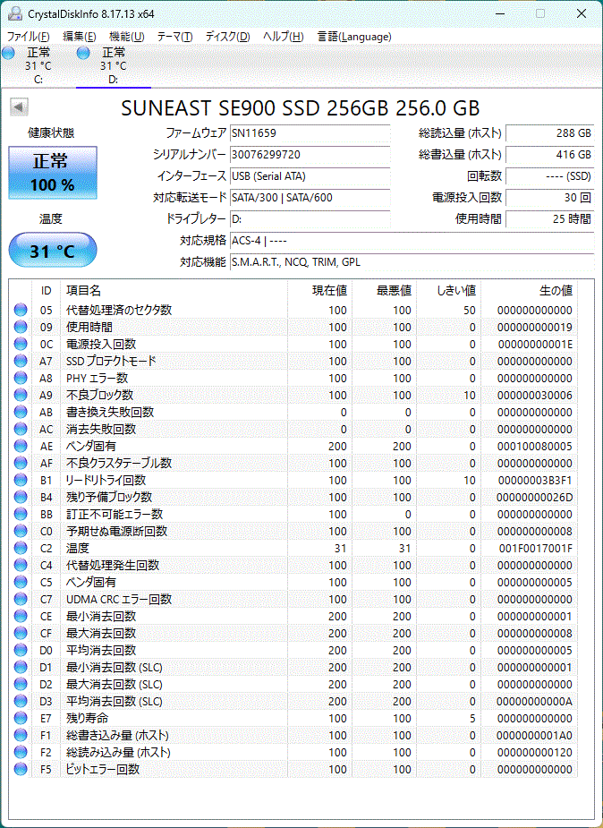Click the status orb for attribute 05
This screenshot has width=603, height=828.
(x=21, y=310)
